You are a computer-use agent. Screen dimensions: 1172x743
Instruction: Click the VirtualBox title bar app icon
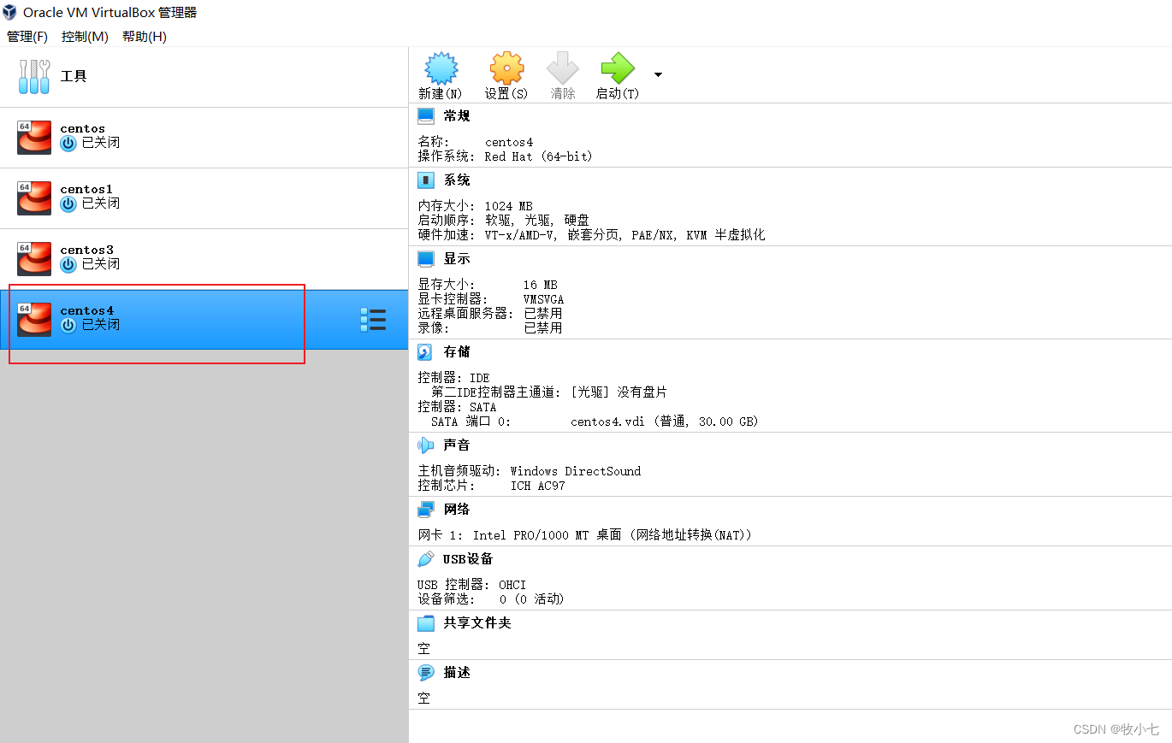click(9, 12)
